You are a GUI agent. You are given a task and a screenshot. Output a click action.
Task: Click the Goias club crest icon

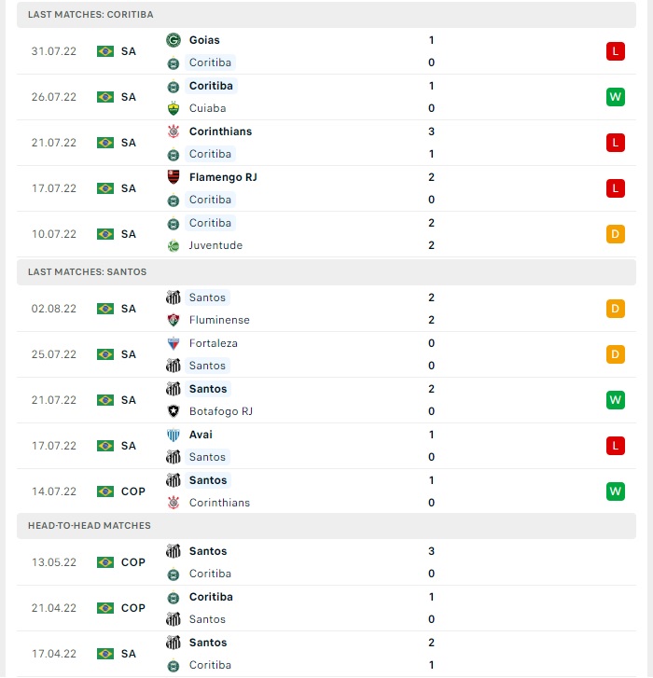(174, 40)
